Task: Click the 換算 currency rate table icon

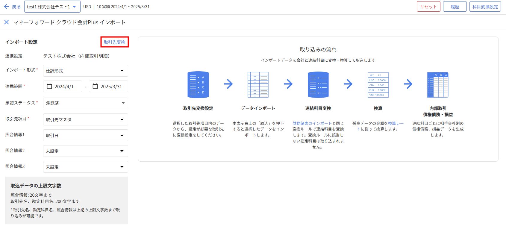Action: 378,85
